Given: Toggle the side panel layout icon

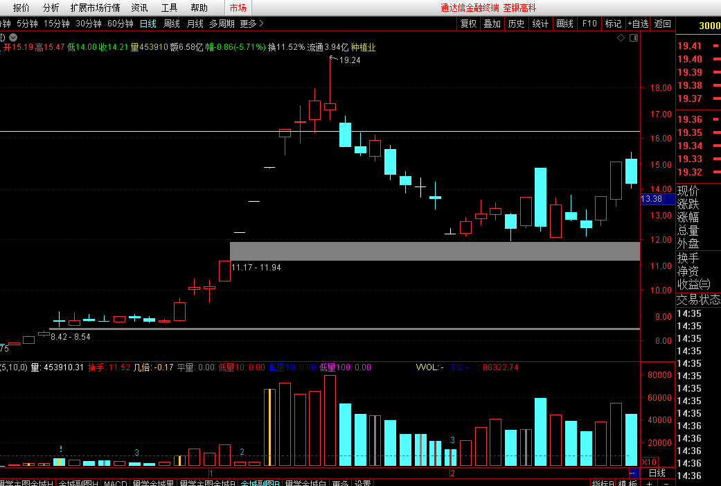Looking at the screenshot, I should point(634,37).
